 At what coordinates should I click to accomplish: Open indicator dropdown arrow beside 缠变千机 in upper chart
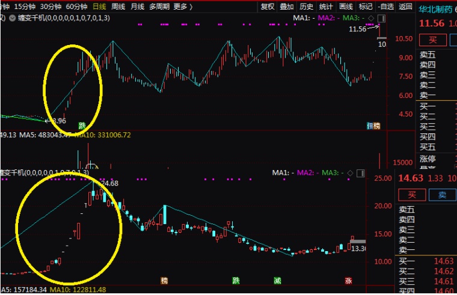tap(12, 18)
